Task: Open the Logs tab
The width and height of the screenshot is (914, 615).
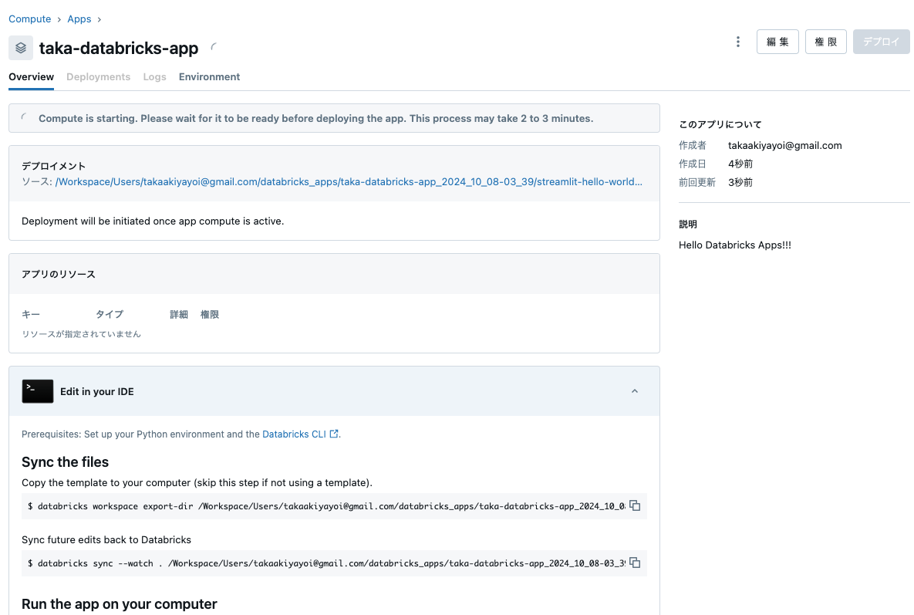Action: [154, 77]
